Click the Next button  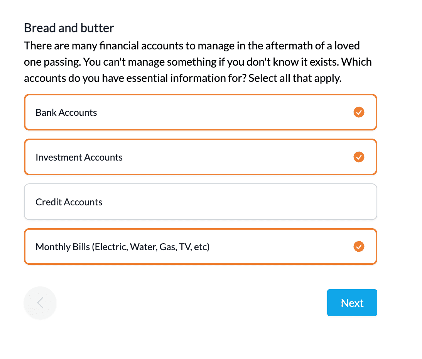click(352, 303)
